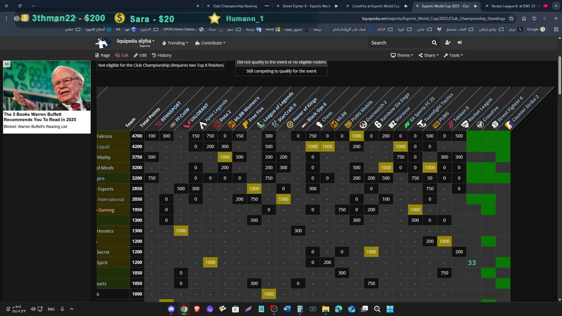The image size is (562, 316).
Task: Switch to the Street Fighter 6 browser tab
Action: [307, 6]
